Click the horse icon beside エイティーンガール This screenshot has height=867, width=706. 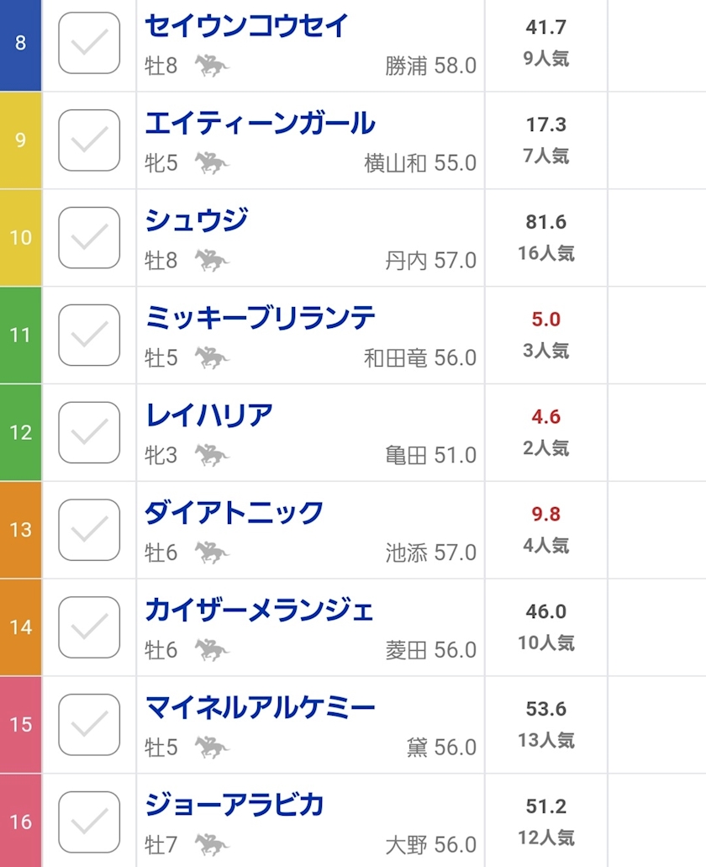click(x=212, y=163)
